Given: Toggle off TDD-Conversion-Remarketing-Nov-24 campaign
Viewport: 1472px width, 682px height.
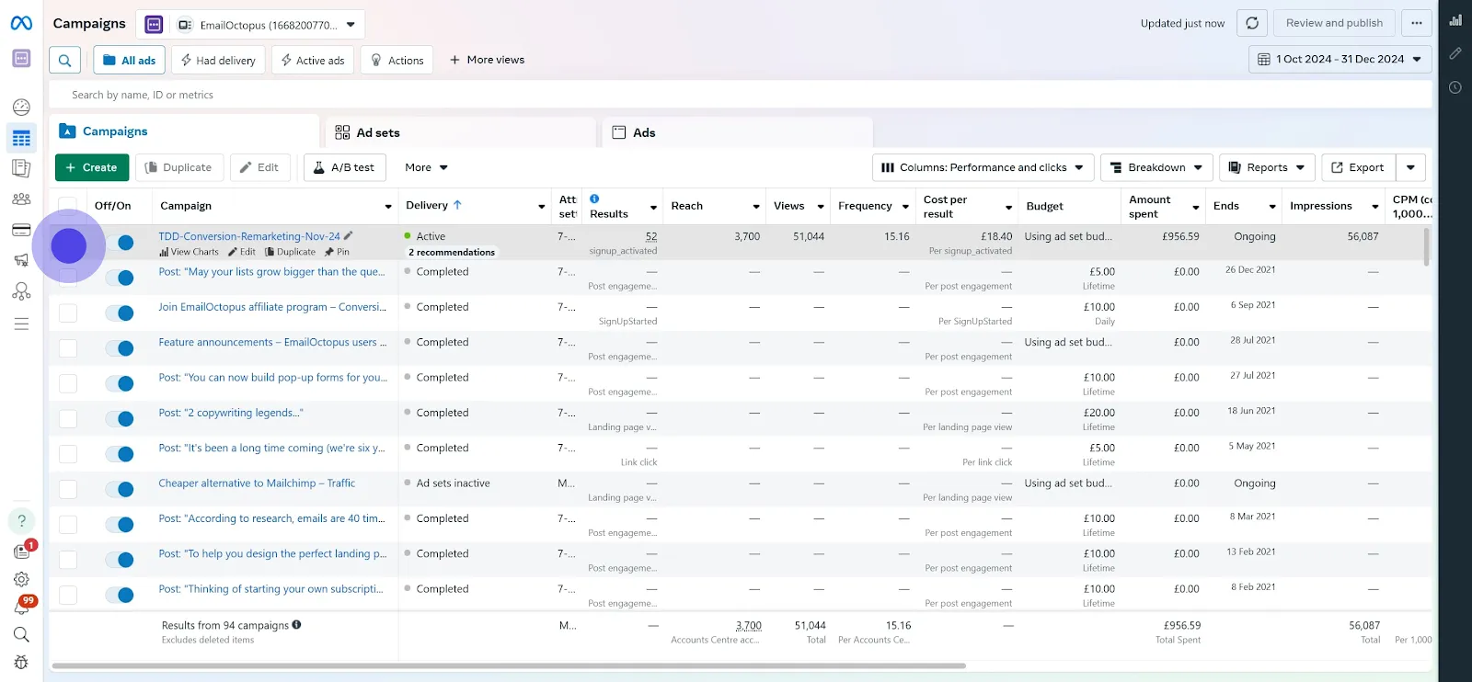Looking at the screenshot, I should click(120, 243).
